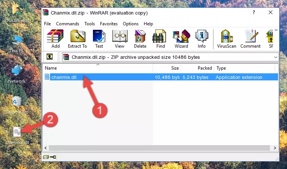Select the chanmix.dll desktop file
The height and width of the screenshot is (169, 287).
17,136
